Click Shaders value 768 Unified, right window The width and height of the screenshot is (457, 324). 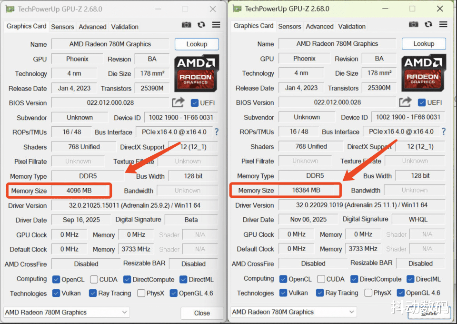click(x=311, y=146)
